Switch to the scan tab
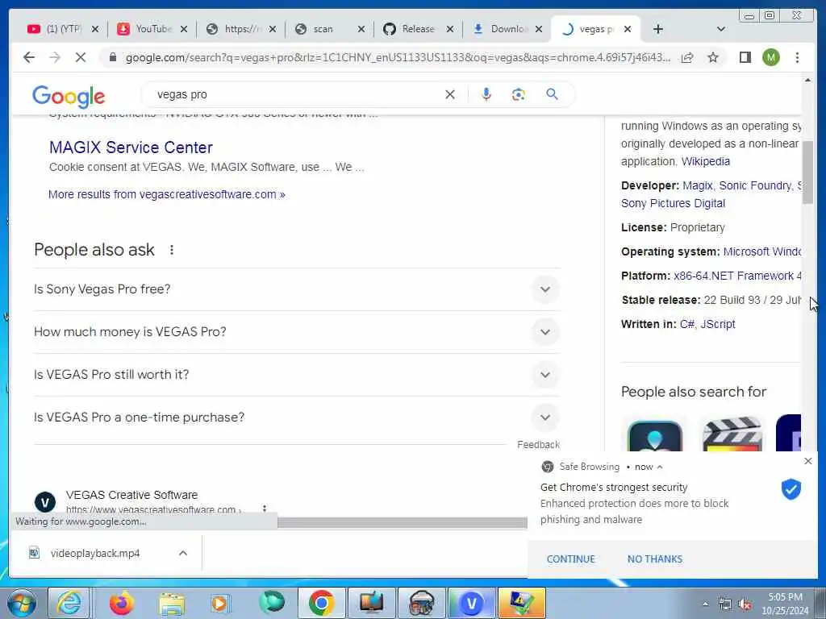826x619 pixels. [329, 29]
